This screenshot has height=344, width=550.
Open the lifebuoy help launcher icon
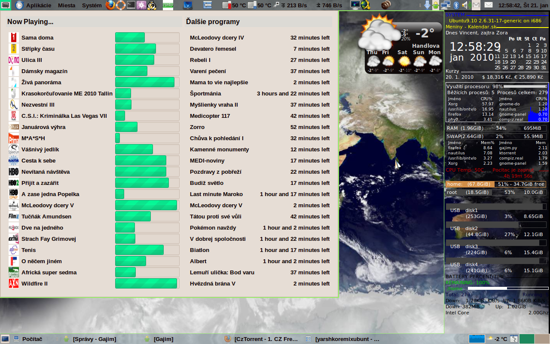pos(121,5)
